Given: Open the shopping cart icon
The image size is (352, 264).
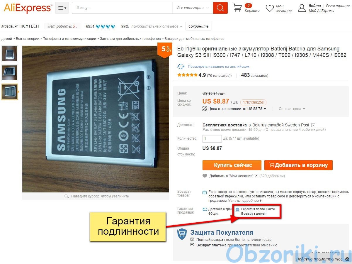Looking at the screenshot, I should tap(238, 8).
